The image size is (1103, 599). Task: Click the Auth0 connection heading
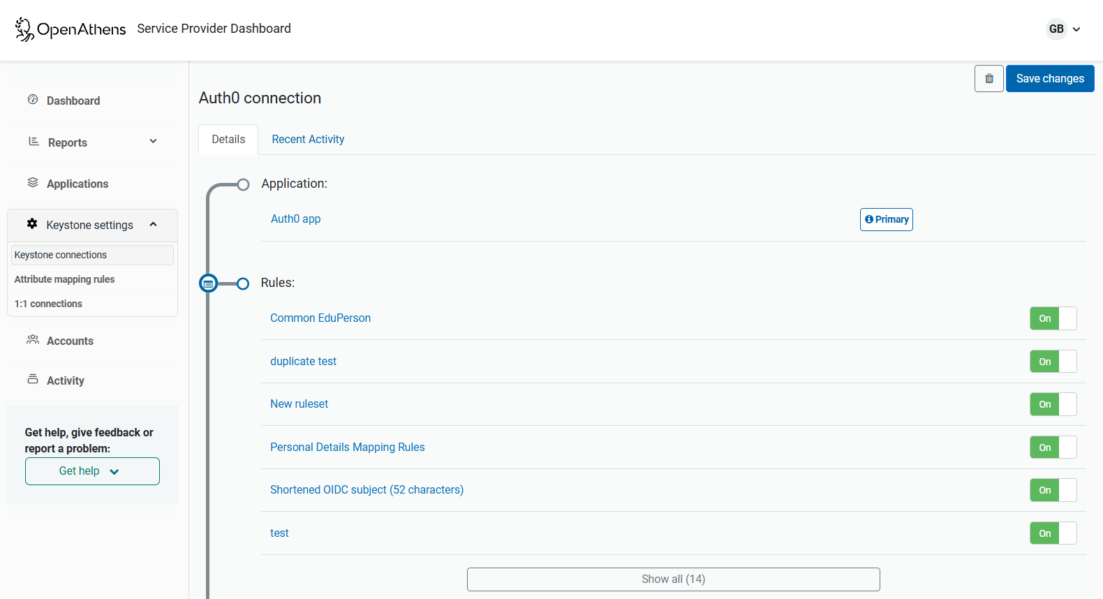click(260, 98)
